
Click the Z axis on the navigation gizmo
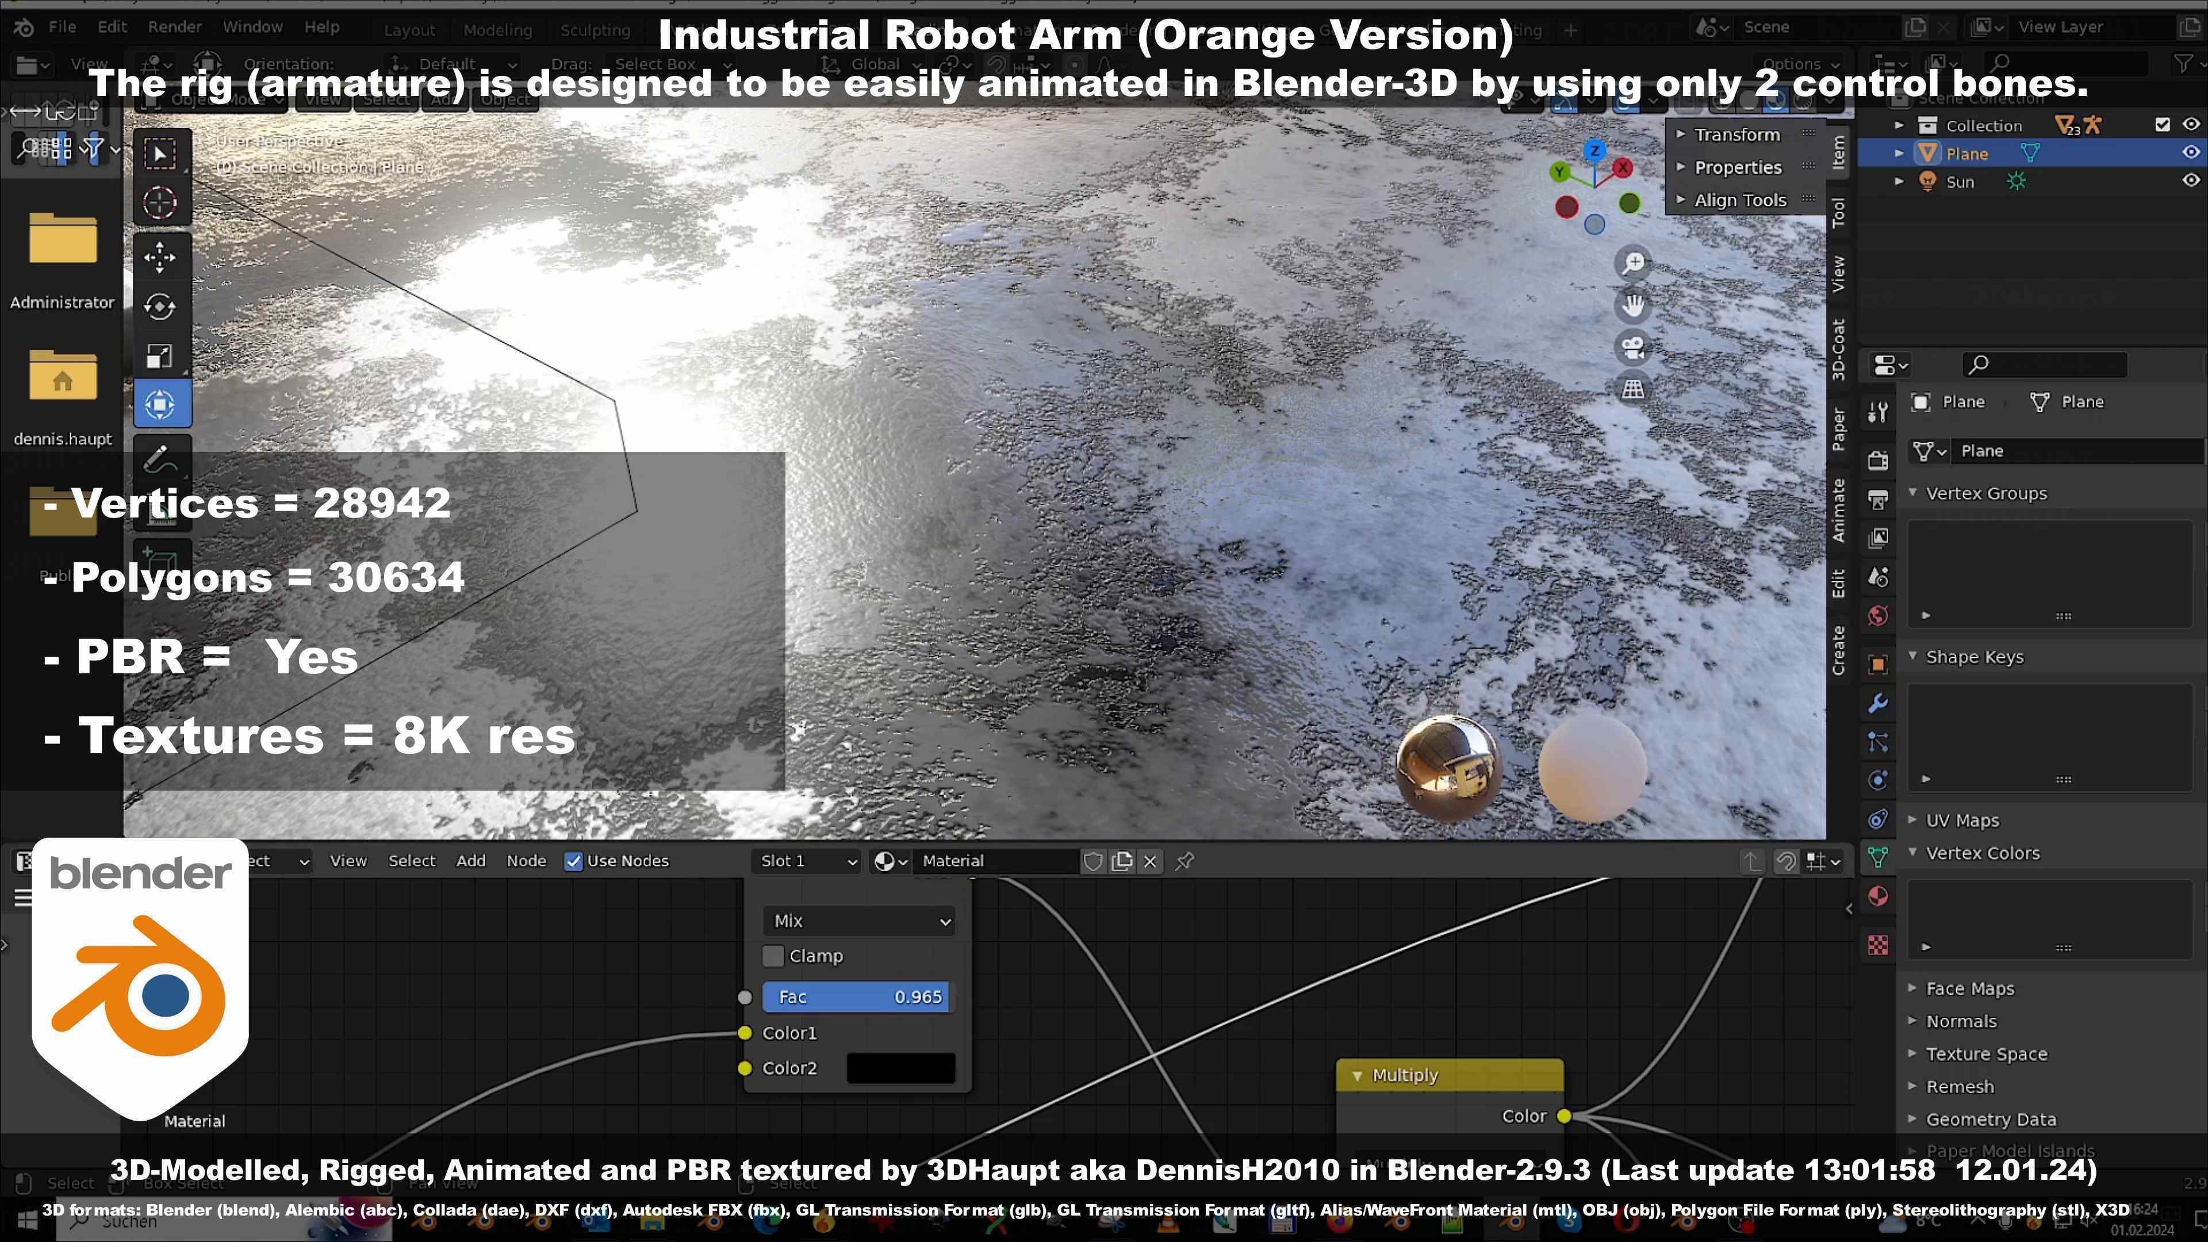click(1594, 151)
